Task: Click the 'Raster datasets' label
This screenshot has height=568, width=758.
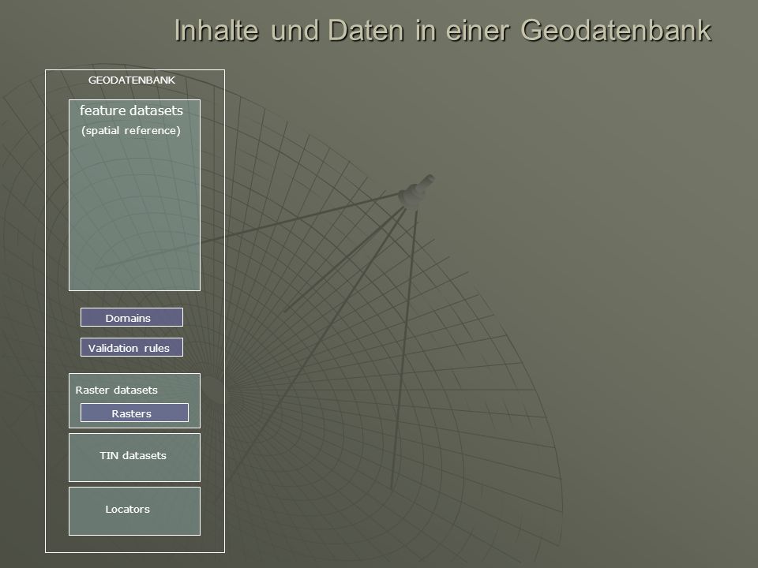Action: (117, 390)
